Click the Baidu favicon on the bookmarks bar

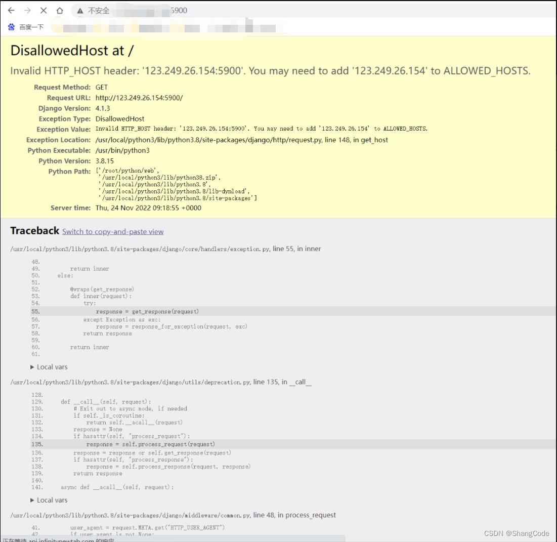point(11,27)
